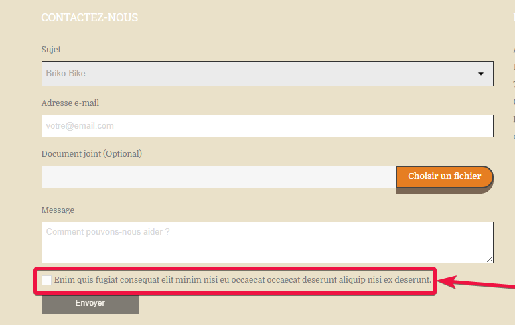Click the dropdown arrow in Sujet field
515x325 pixels.
tap(481, 74)
